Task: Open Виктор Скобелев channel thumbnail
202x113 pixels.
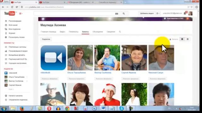Action: (107, 58)
